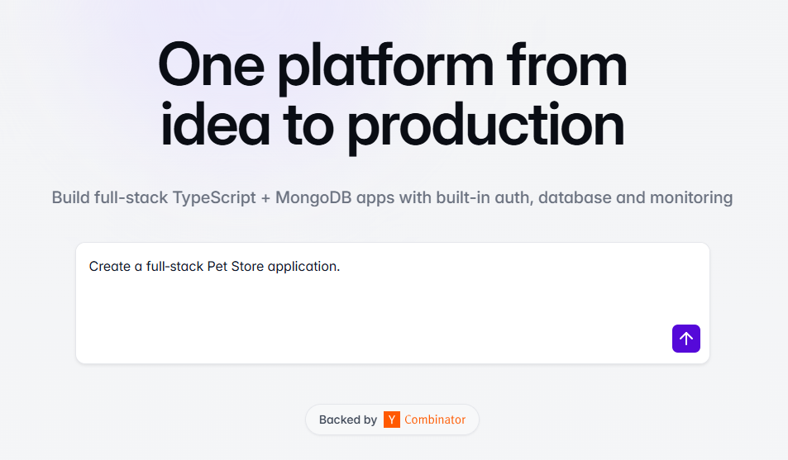Viewport: 788px width, 460px height.
Task: Click the word "database" in subtitle
Action: tap(568, 198)
